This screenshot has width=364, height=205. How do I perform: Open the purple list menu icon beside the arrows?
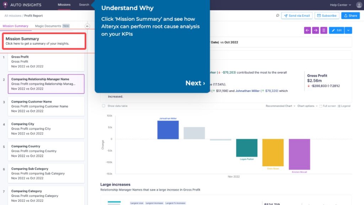[x=325, y=30]
